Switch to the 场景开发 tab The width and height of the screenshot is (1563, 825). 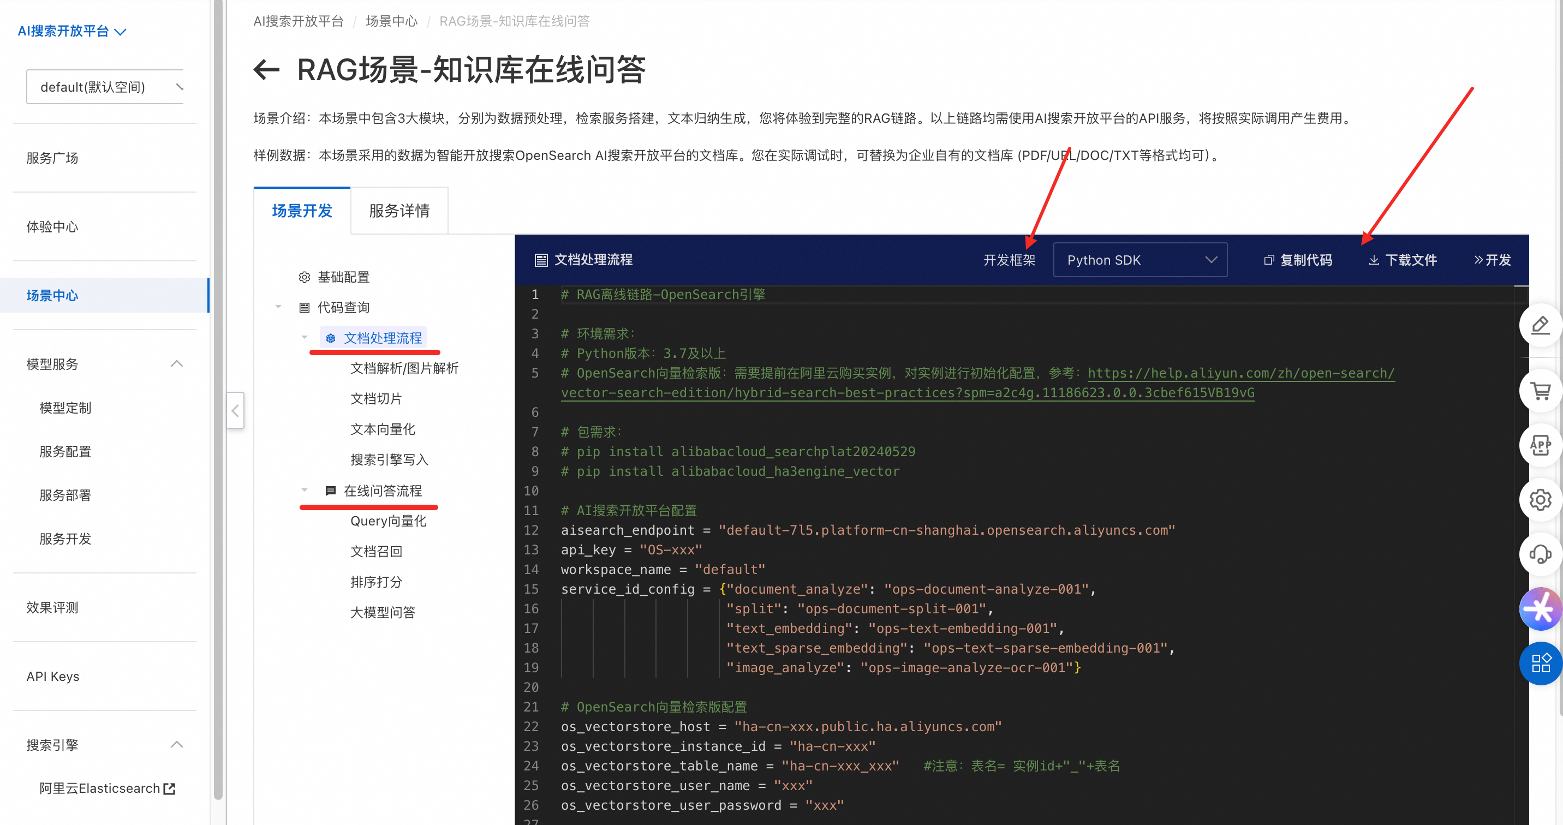point(302,211)
